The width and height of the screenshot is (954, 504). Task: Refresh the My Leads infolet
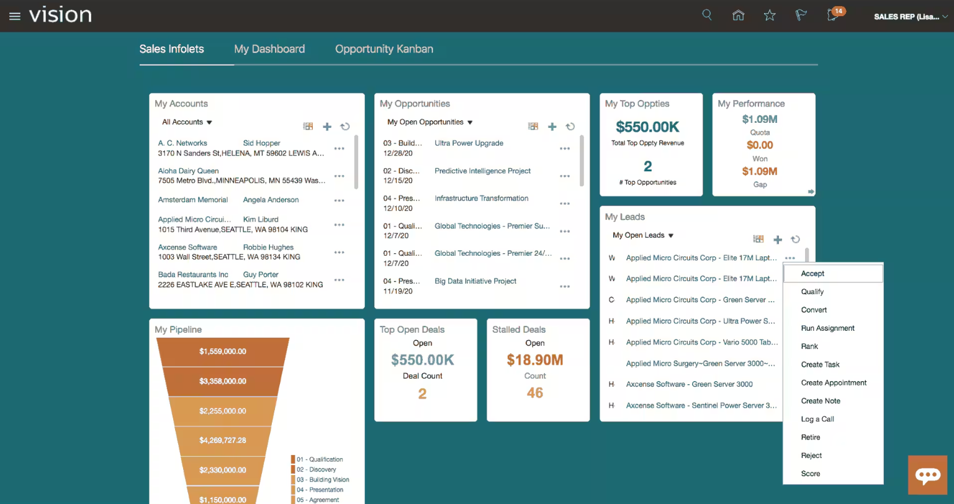point(795,240)
